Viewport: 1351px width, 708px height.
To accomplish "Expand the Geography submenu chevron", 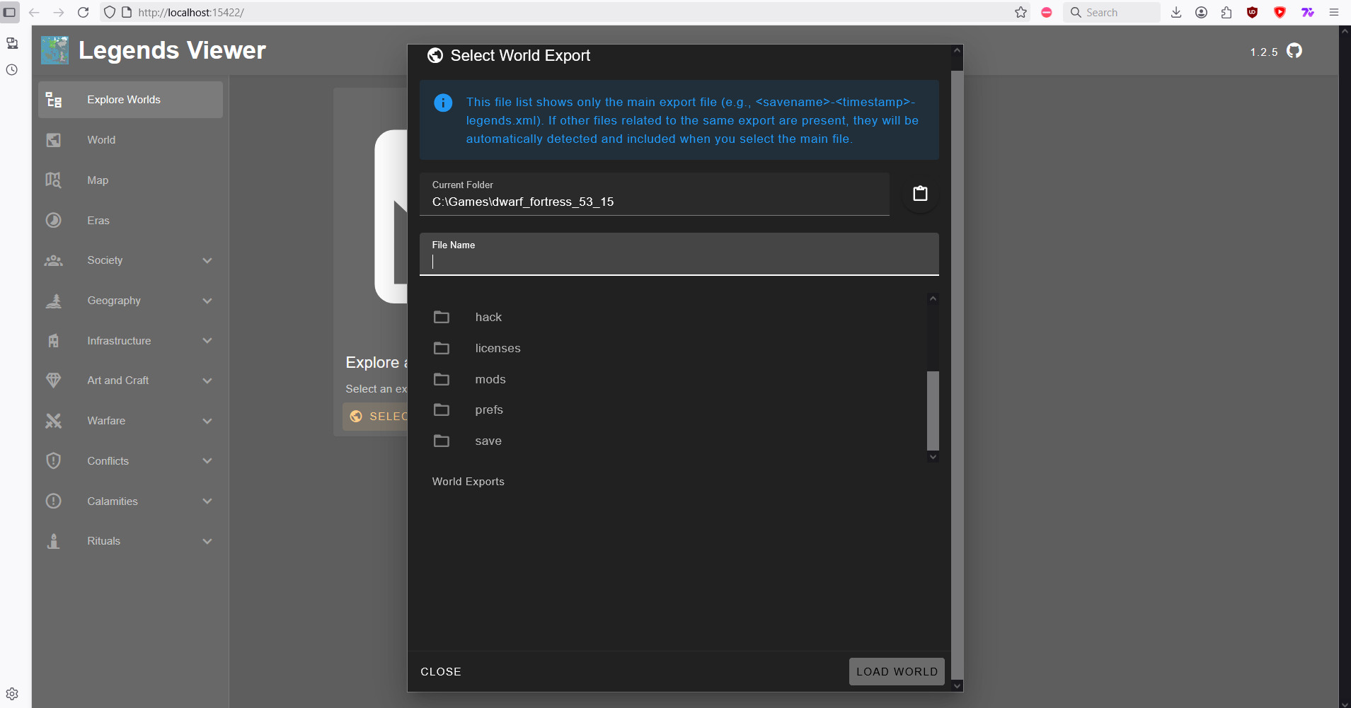I will pos(207,301).
